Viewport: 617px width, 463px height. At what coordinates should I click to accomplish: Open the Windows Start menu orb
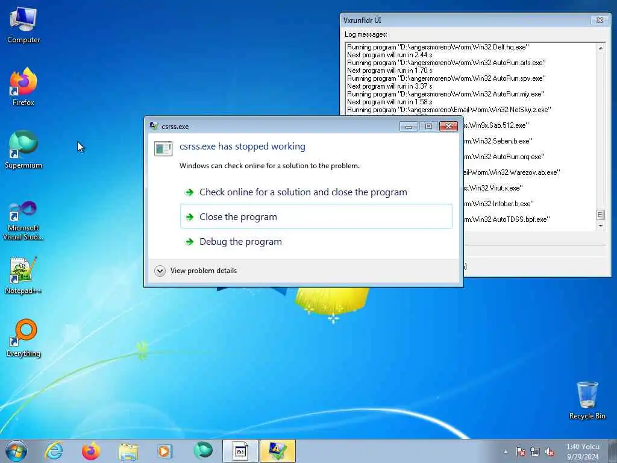16,451
